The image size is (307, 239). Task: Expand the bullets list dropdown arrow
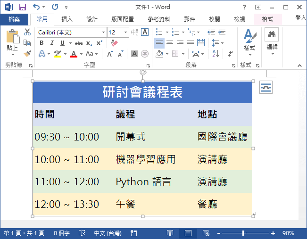(x=167, y=32)
